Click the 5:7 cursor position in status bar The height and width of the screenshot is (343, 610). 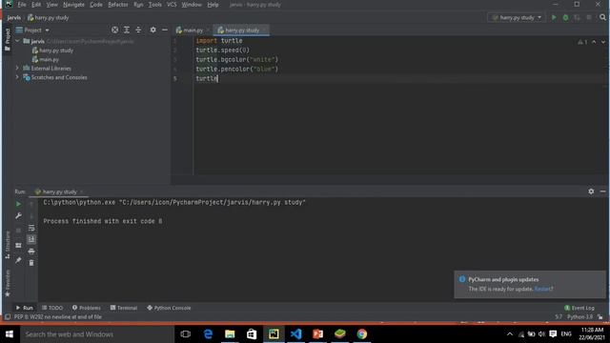559,316
